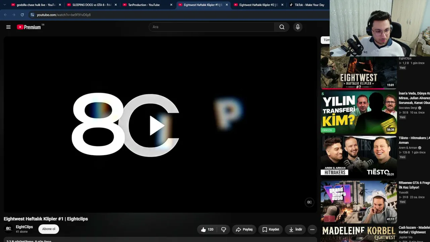Click the search magnifier button
430x242 pixels.
(x=282, y=27)
